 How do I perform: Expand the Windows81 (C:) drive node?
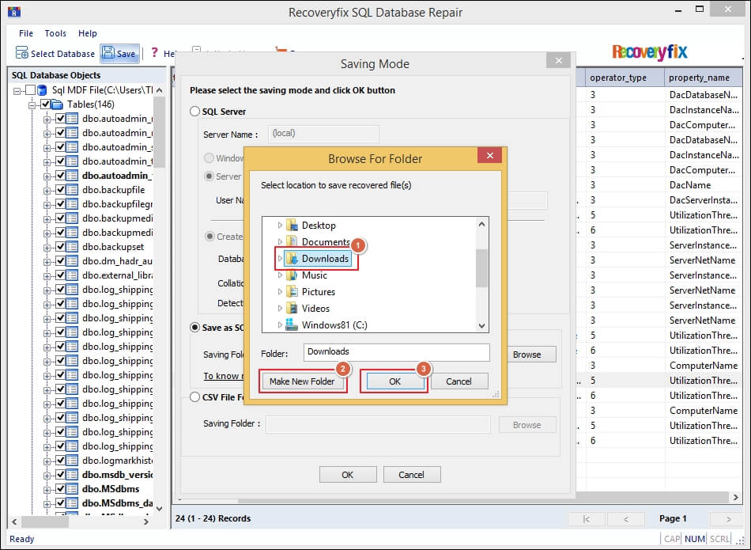click(x=280, y=324)
